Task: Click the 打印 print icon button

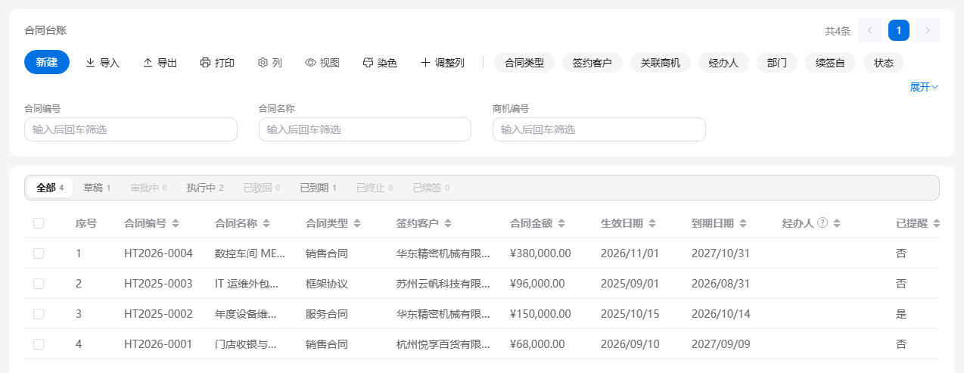Action: point(217,63)
